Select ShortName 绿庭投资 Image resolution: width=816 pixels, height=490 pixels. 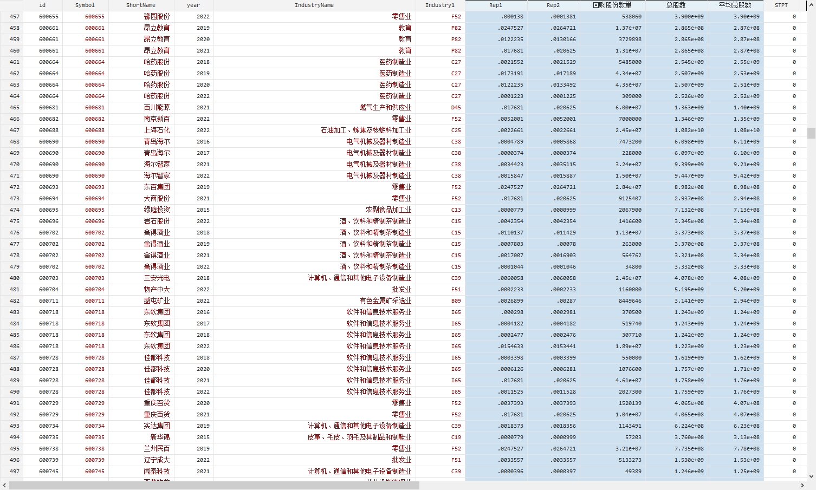tap(157, 210)
